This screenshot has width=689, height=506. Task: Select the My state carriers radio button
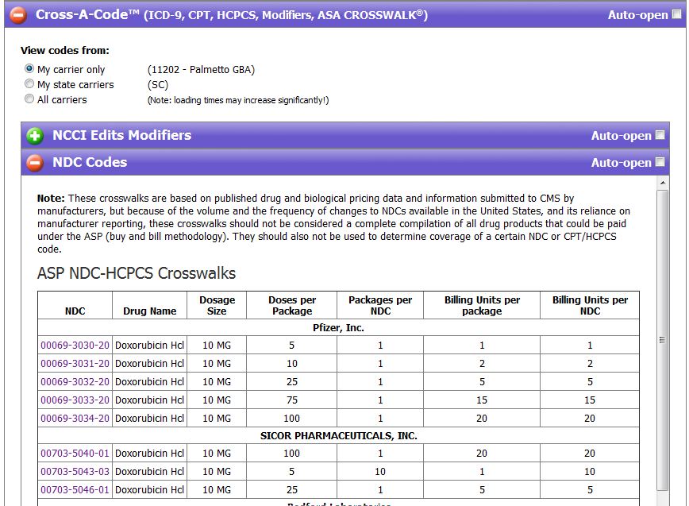pyautogui.click(x=29, y=83)
